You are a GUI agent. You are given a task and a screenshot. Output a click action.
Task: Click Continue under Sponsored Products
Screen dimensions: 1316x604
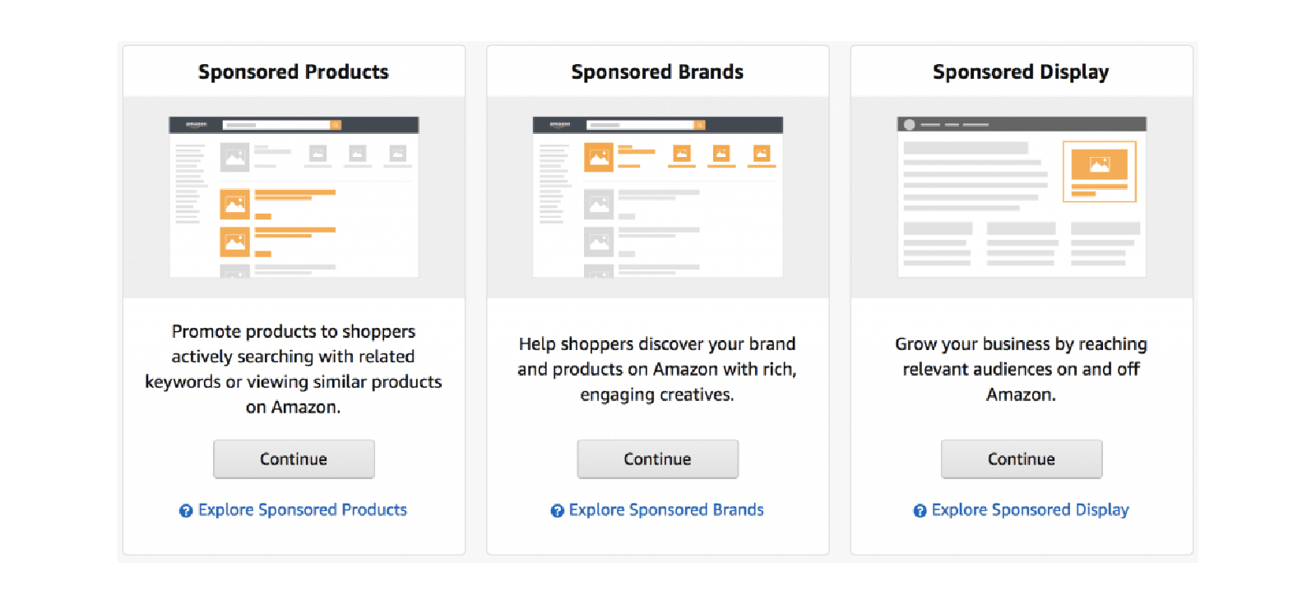point(294,459)
